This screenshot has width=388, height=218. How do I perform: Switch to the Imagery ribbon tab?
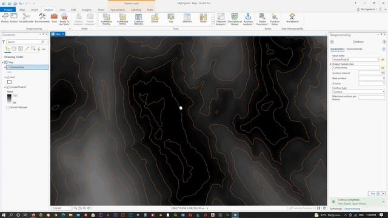pos(87,10)
